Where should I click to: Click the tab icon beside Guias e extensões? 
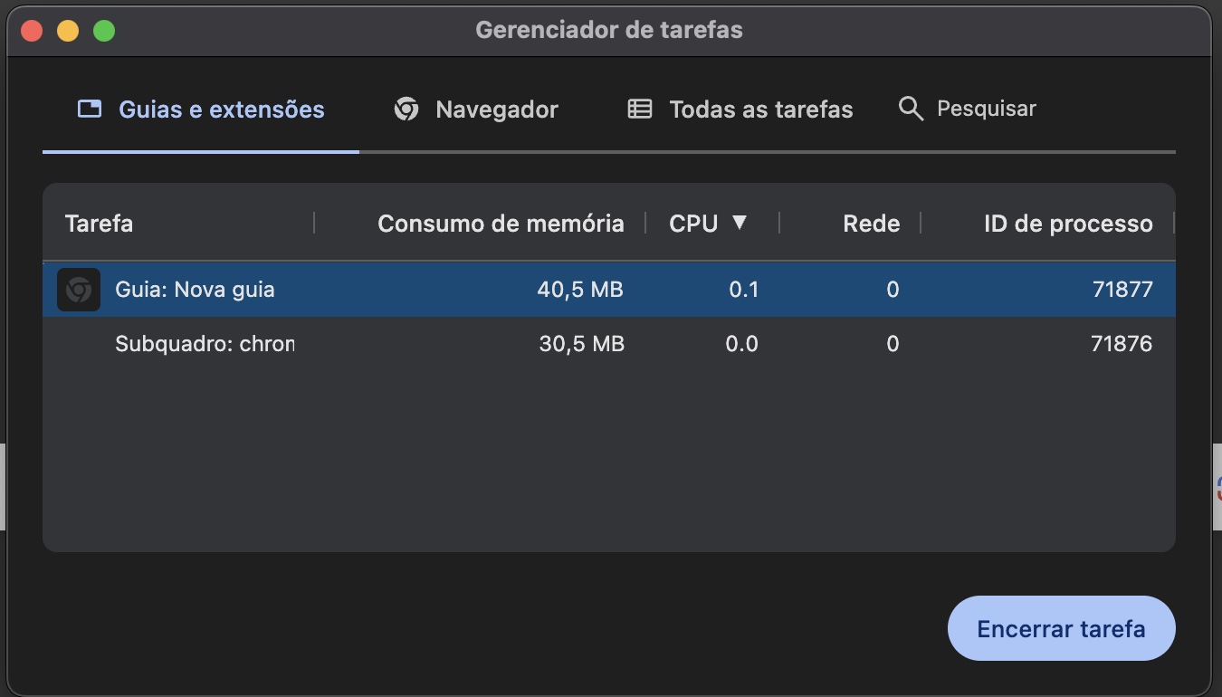click(x=89, y=108)
